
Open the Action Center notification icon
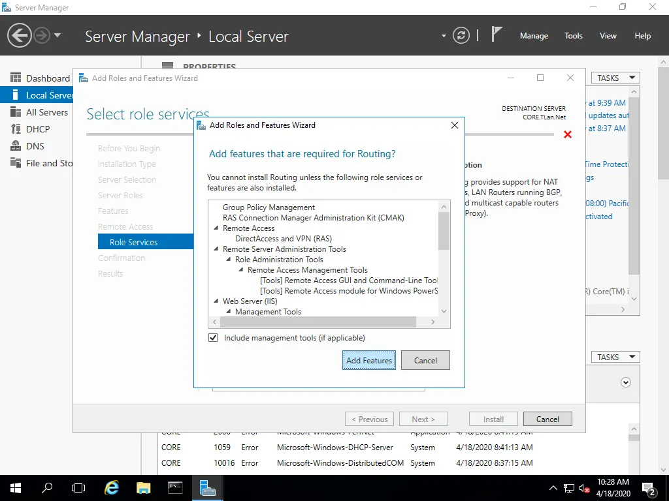[649, 488]
